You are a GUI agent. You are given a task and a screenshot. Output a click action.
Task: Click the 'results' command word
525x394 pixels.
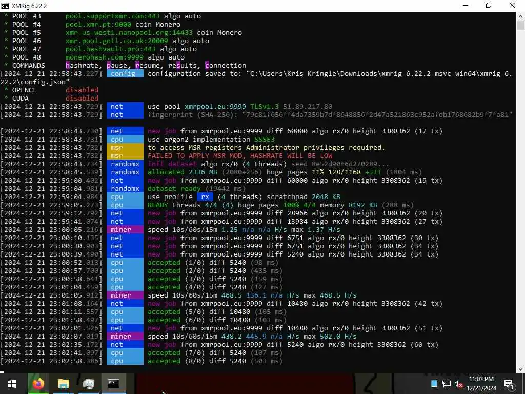pos(183,66)
